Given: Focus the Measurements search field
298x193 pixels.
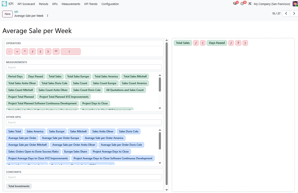Looking at the screenshot, I should click(x=84, y=67).
